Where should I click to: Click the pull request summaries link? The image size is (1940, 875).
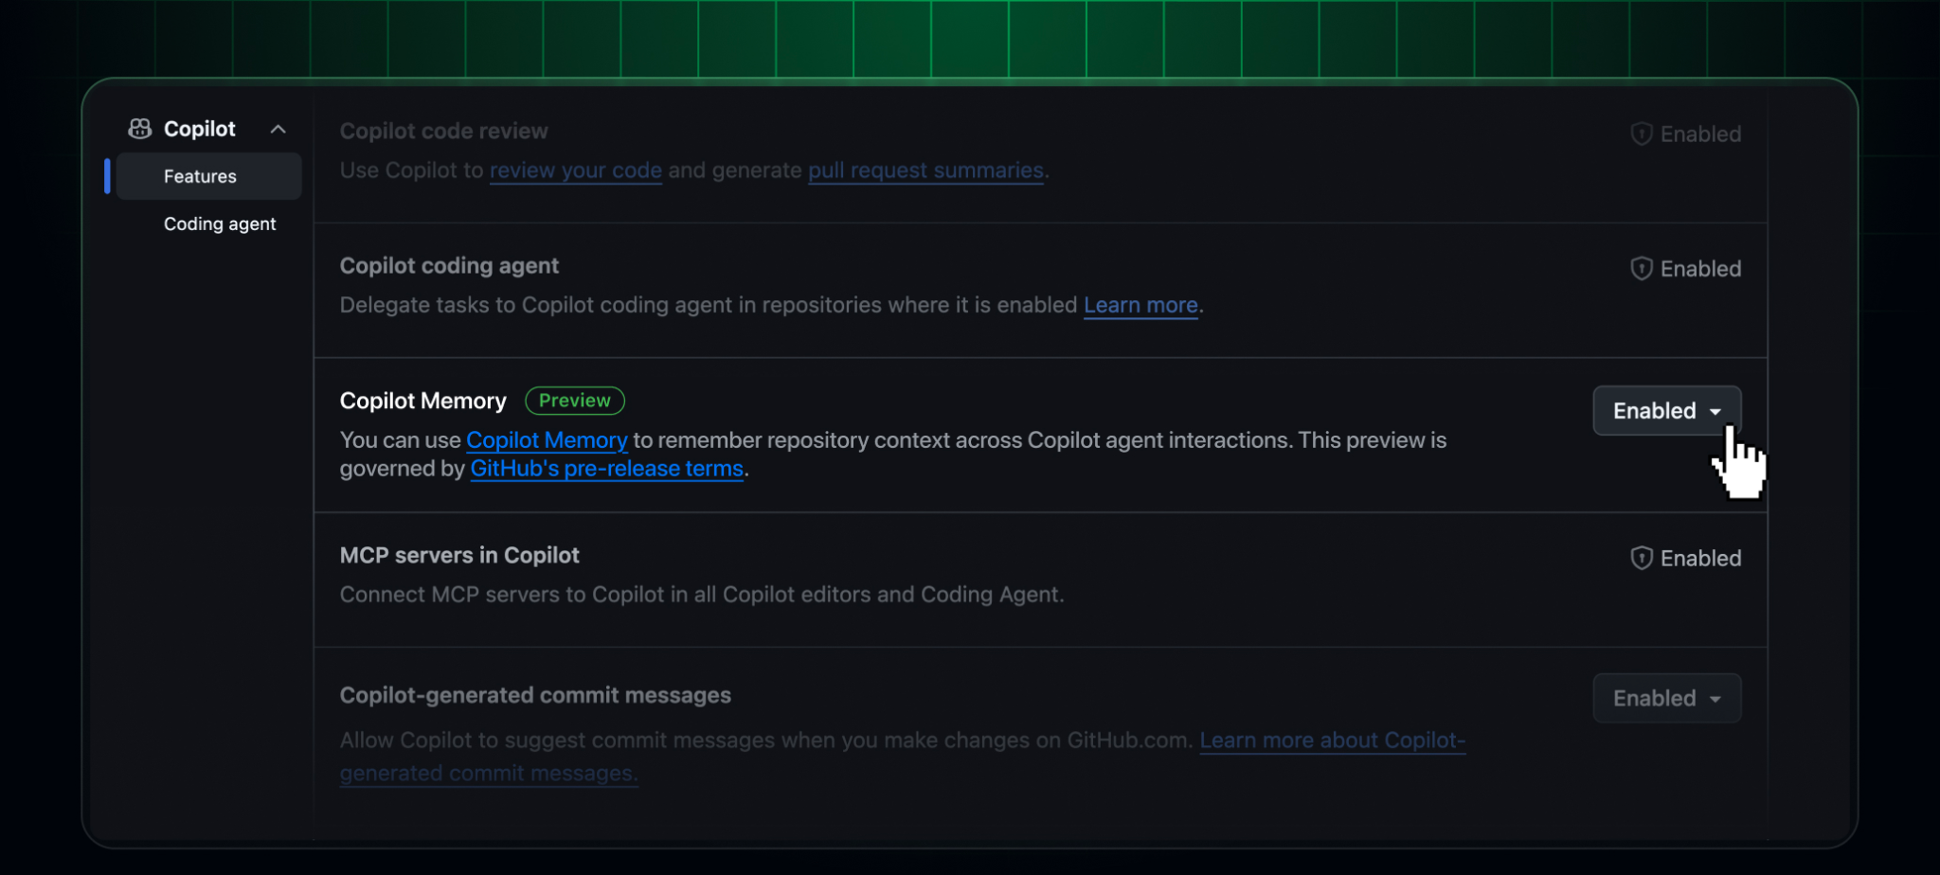coord(925,170)
